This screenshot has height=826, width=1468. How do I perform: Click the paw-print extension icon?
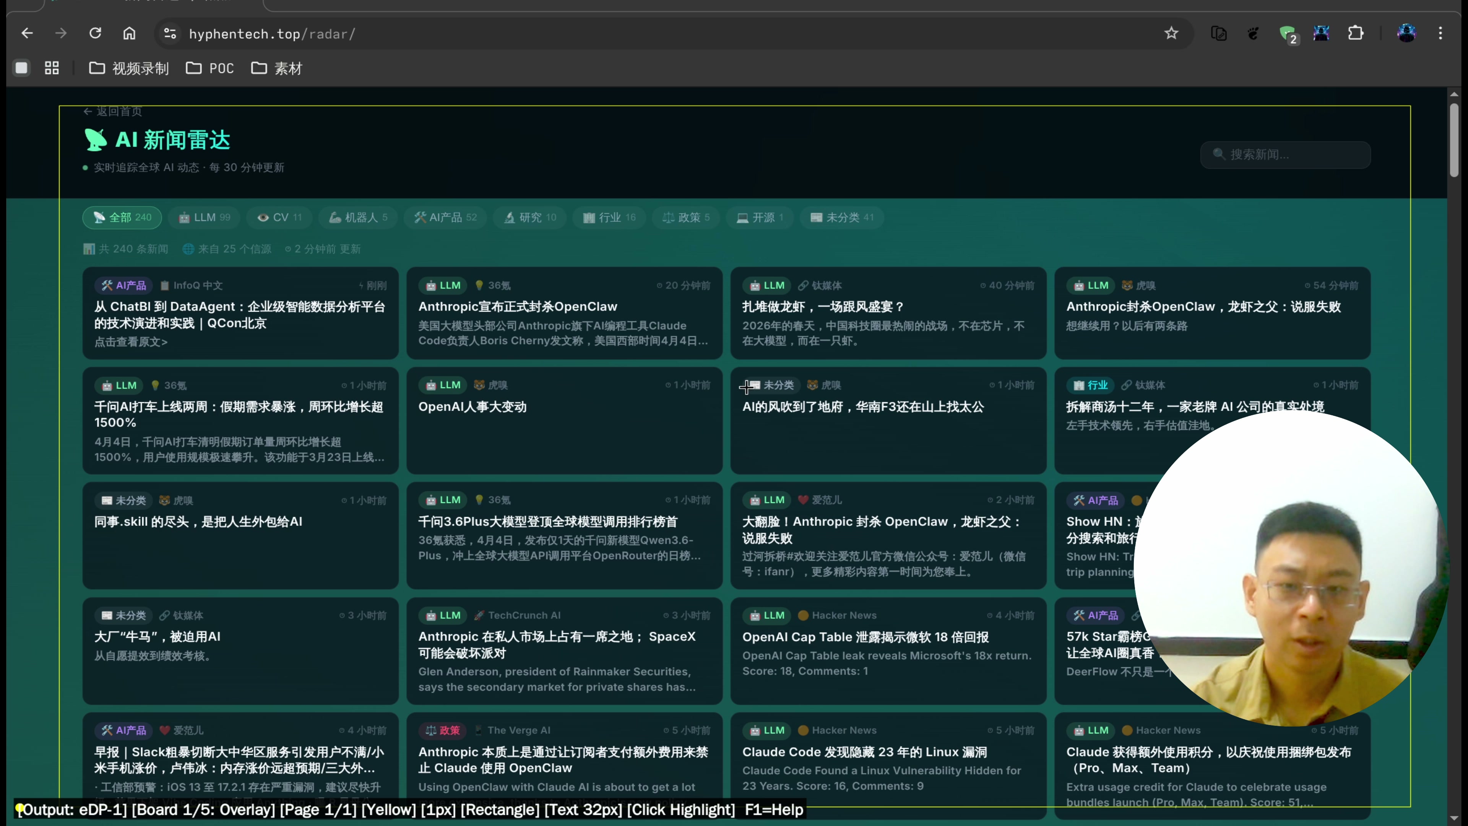1253,34
